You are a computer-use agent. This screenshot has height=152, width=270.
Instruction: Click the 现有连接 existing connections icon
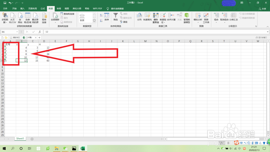[x=44, y=18]
